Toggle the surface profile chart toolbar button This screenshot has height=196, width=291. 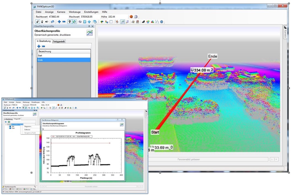pyautogui.click(x=123, y=22)
